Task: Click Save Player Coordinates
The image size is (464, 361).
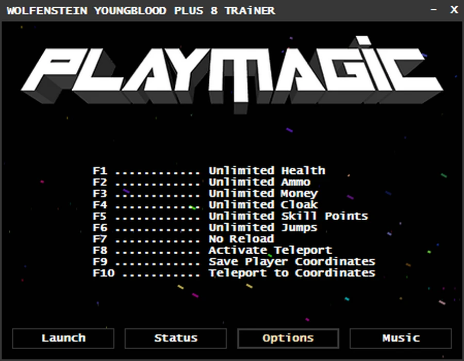Action: click(292, 261)
